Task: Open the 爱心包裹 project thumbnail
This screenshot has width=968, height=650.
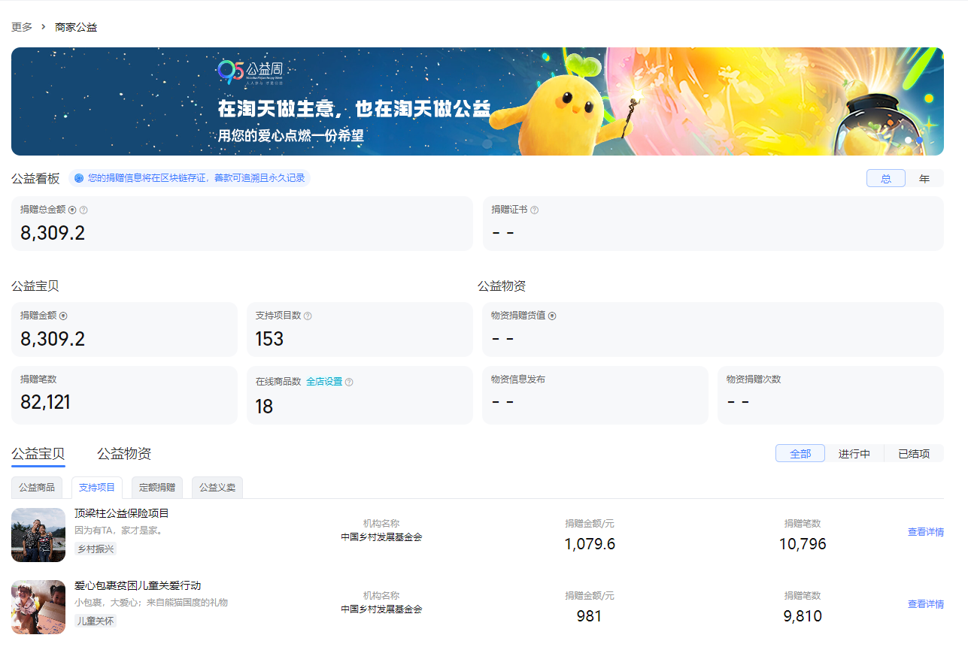Action: (38, 607)
